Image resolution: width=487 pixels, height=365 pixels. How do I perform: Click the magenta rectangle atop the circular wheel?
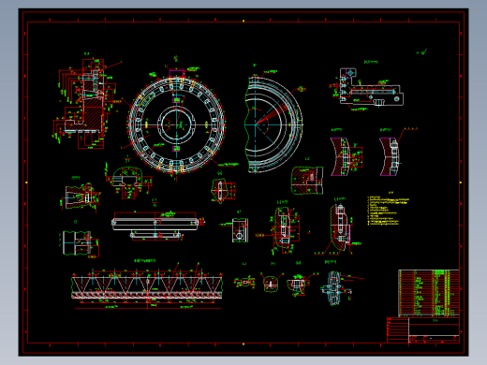click(177, 73)
